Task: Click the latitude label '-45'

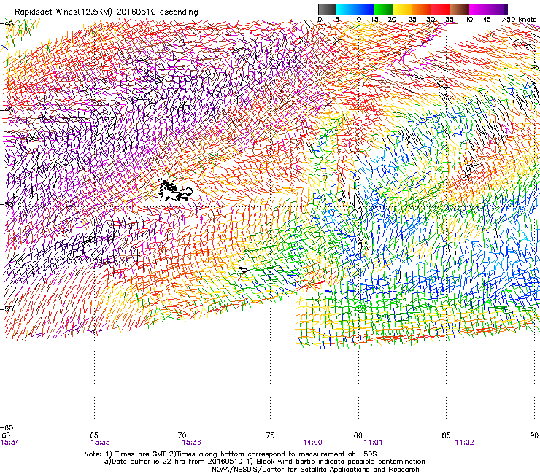Action: (x=7, y=110)
